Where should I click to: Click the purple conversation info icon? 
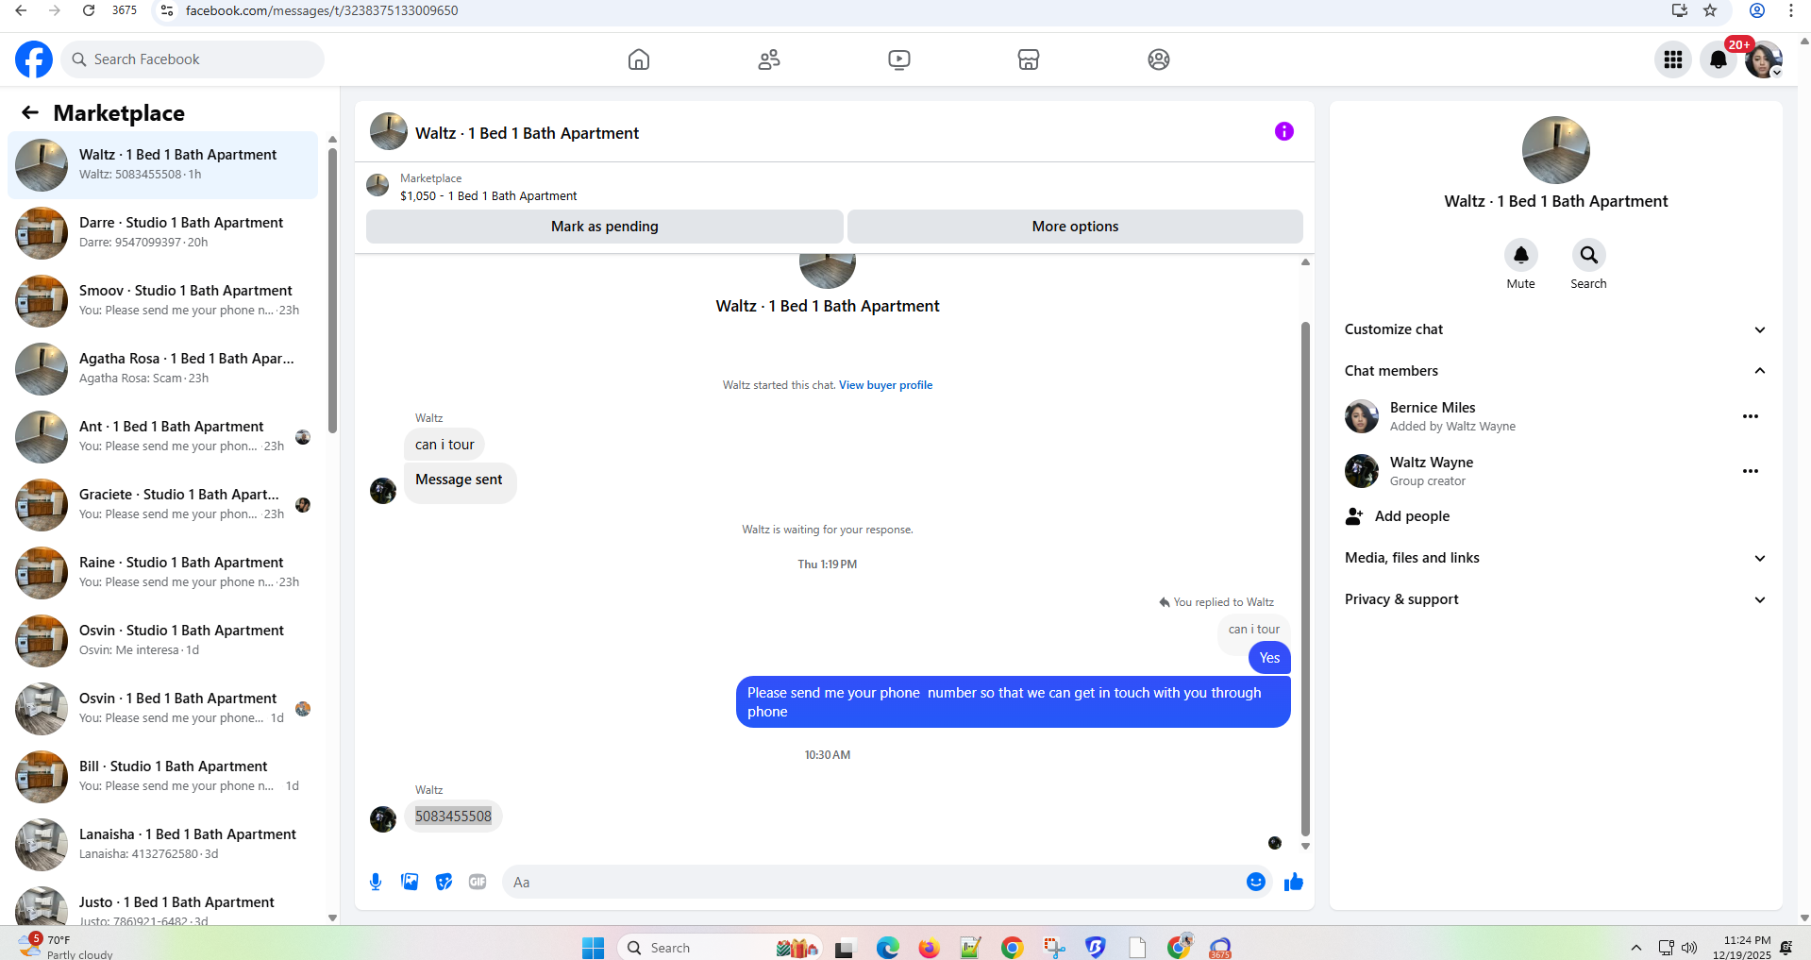click(1284, 131)
